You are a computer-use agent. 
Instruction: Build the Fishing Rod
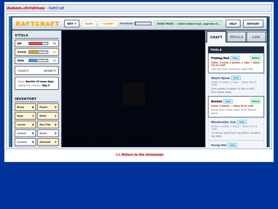(x=255, y=58)
